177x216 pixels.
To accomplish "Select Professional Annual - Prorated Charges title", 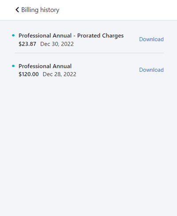I will pos(71,36).
